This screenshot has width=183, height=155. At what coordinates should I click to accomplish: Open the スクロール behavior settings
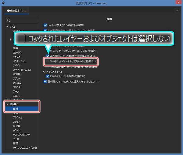(x=18, y=117)
